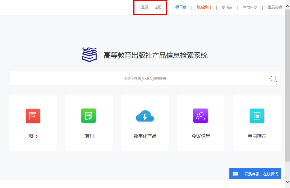The height and width of the screenshot is (188, 290).
Task: Click the 期刊 label text
Action: pyautogui.click(x=89, y=136)
